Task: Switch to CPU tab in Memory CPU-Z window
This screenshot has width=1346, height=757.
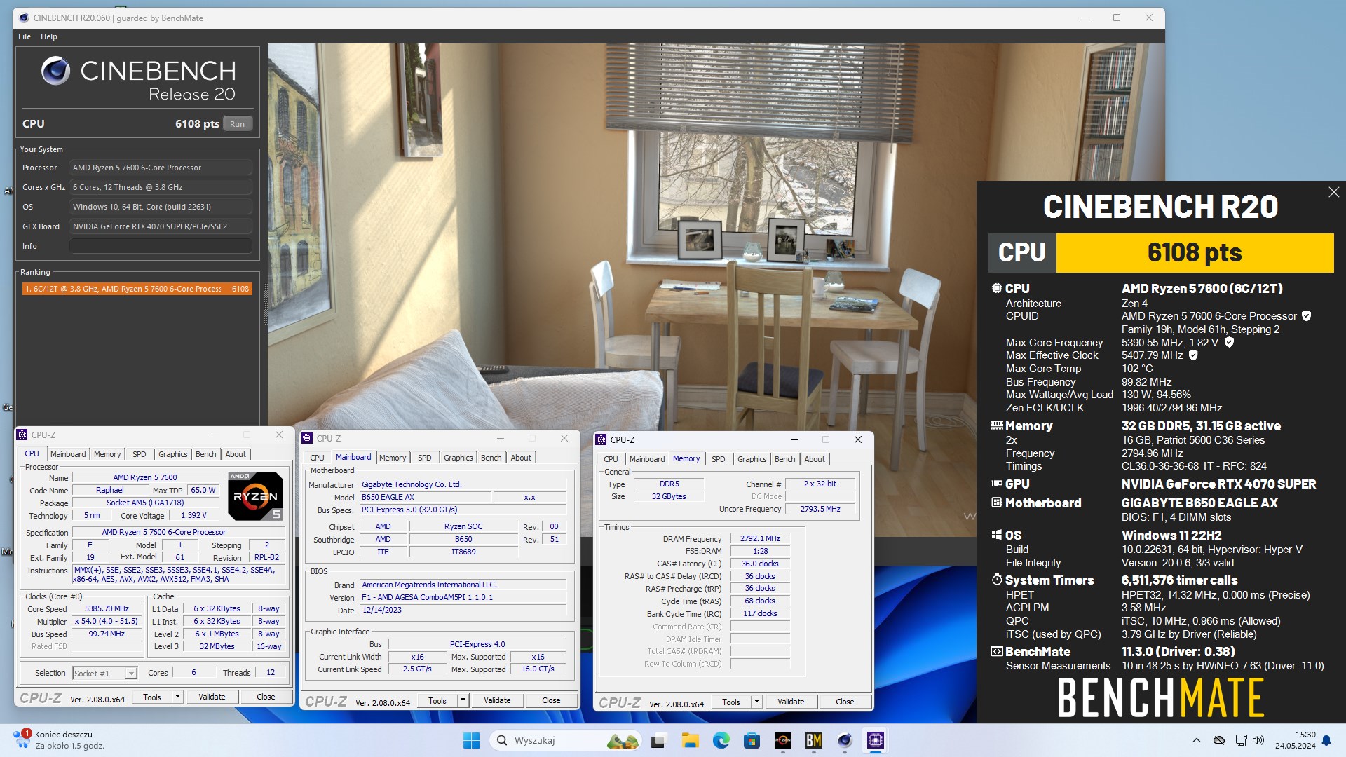Action: click(611, 459)
